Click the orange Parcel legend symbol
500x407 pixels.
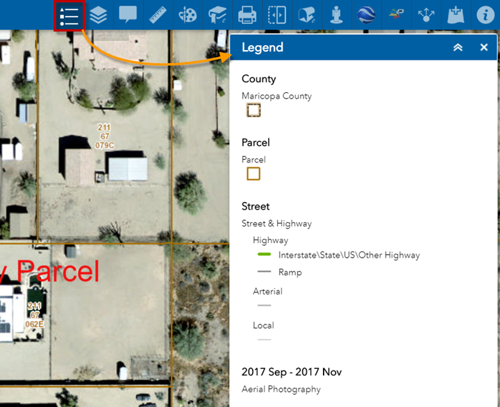[x=253, y=174]
